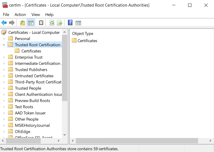Expand the Client Authentication Issuers node
This screenshot has width=214, height=152.
click(4, 94)
